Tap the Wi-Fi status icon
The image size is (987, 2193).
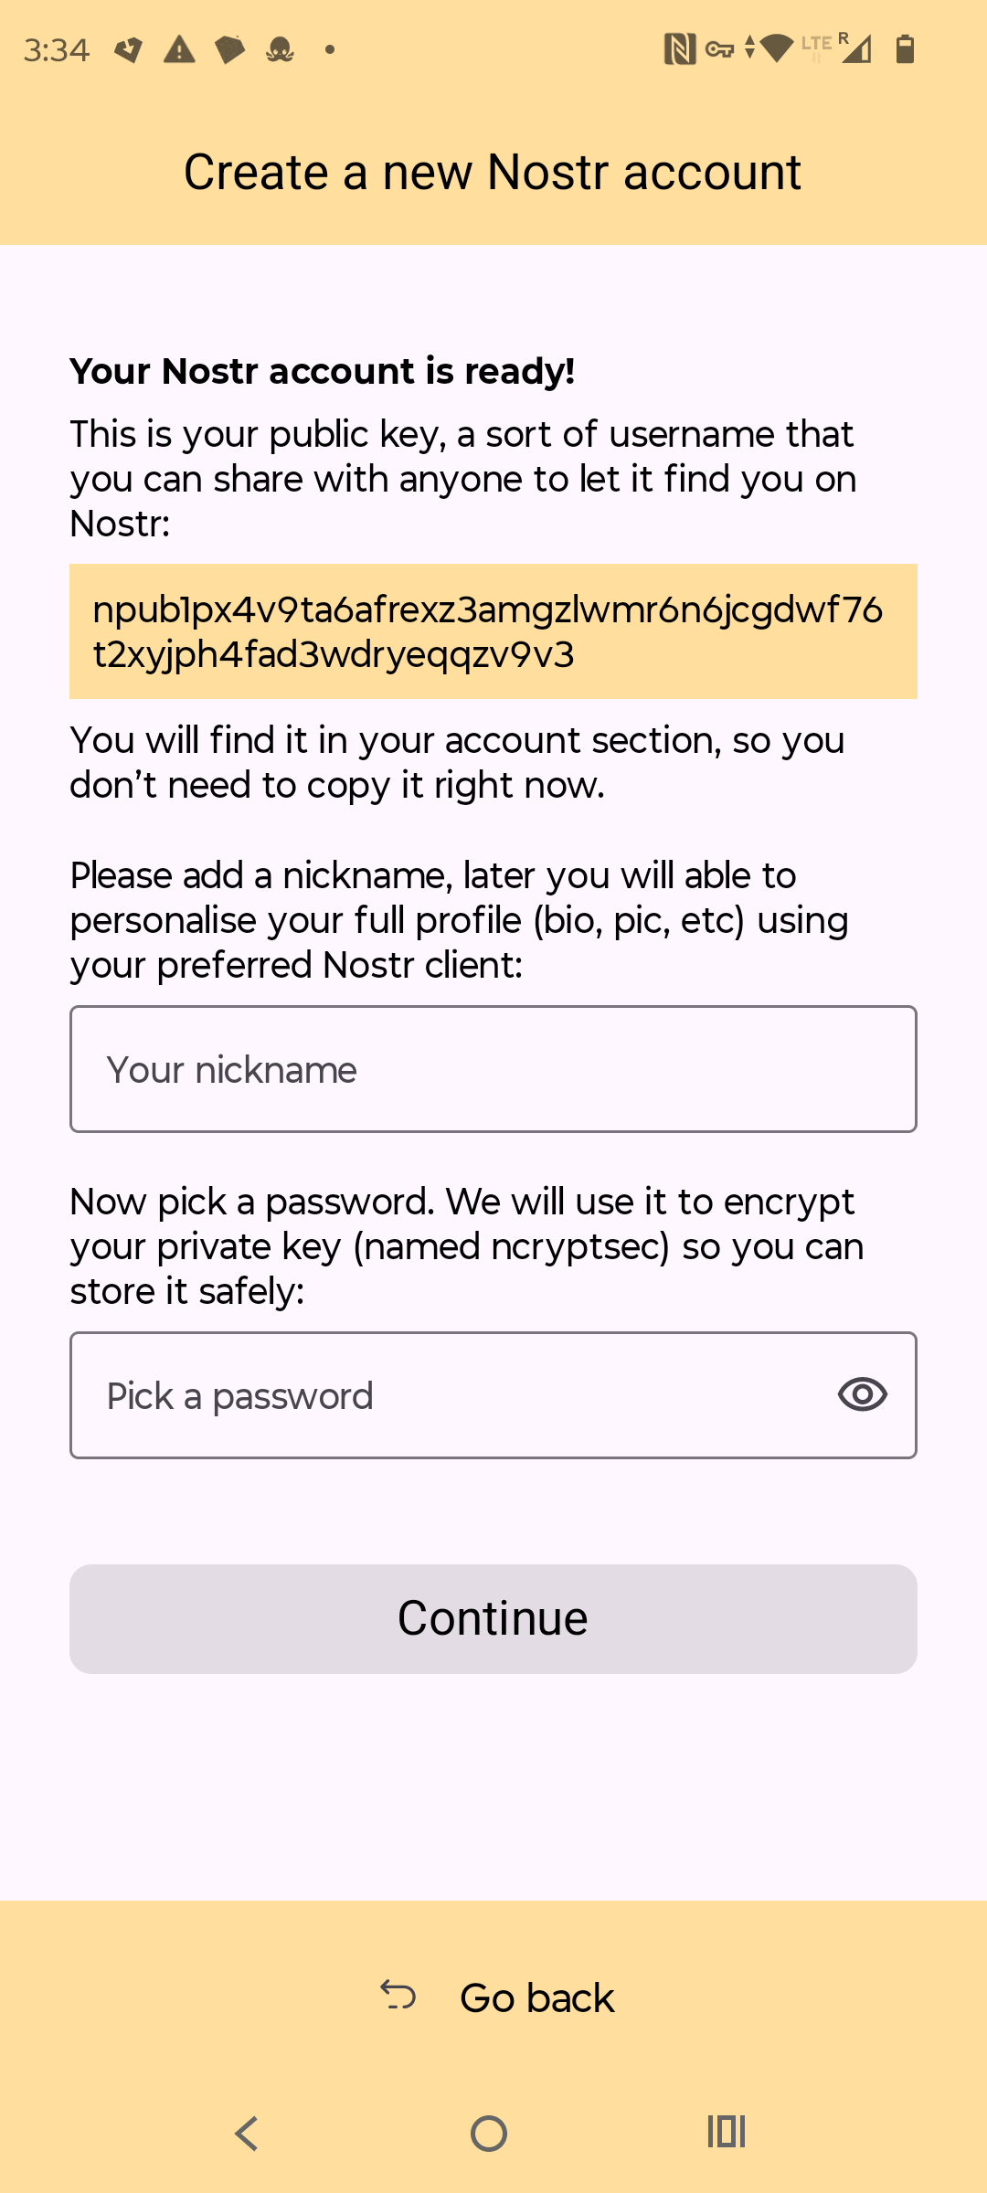(x=776, y=48)
